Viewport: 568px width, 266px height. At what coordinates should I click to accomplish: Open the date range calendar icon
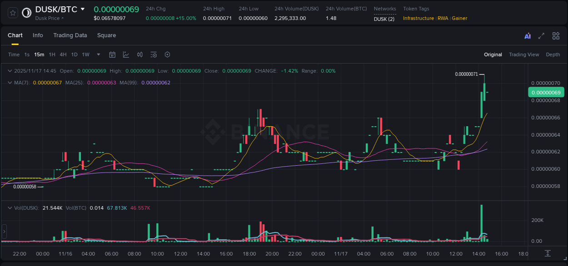coord(112,54)
